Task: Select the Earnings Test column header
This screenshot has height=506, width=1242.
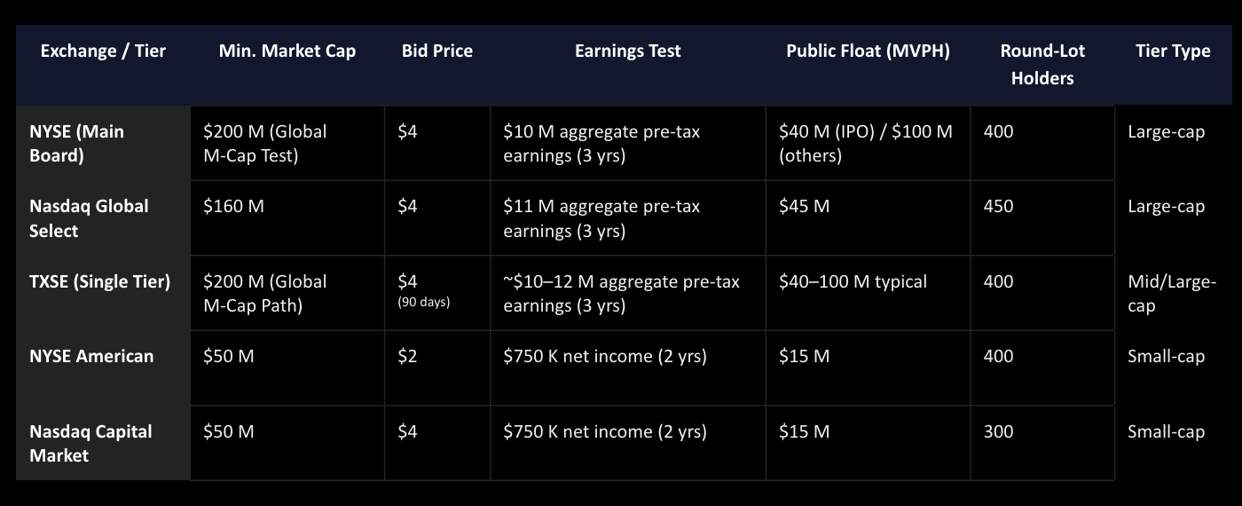Action: click(628, 51)
